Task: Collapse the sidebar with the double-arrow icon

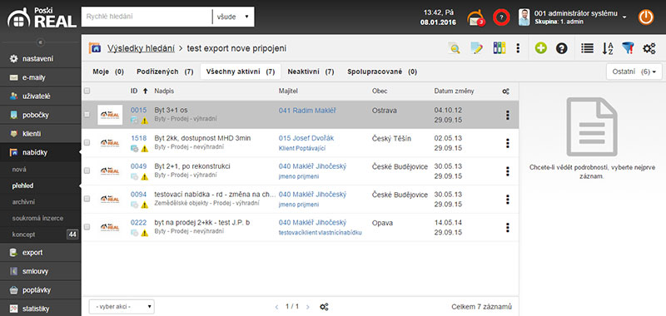Action: point(40,42)
